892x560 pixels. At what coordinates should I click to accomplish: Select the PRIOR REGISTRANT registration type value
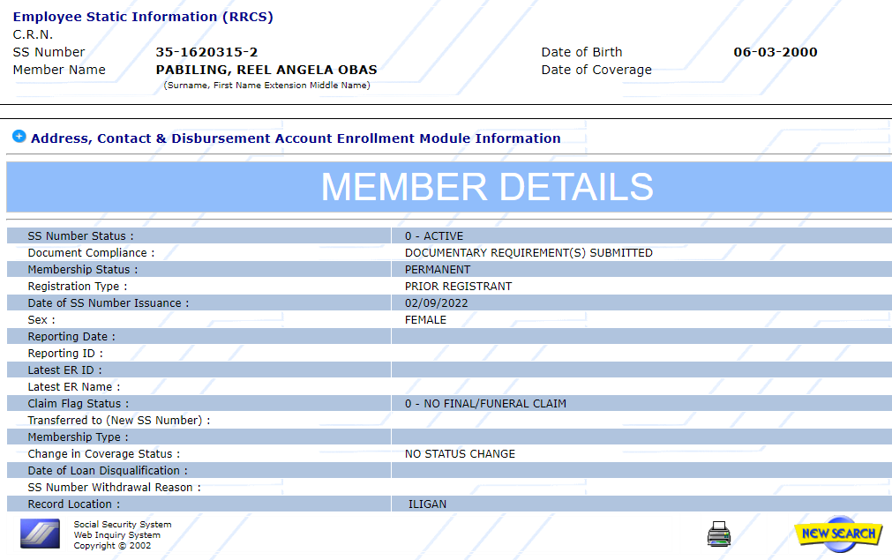click(458, 287)
